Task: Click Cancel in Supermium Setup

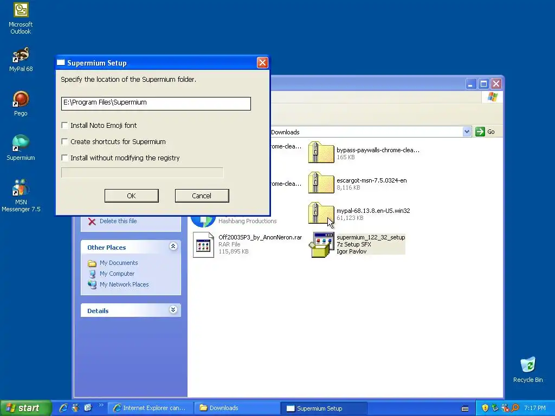Action: 202,196
